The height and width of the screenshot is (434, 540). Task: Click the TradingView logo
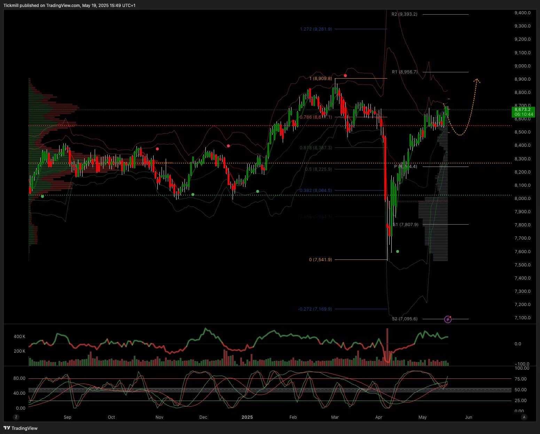[21, 428]
